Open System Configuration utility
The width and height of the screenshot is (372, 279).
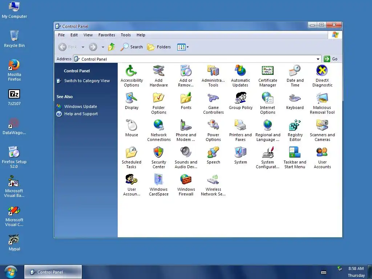tap(268, 158)
